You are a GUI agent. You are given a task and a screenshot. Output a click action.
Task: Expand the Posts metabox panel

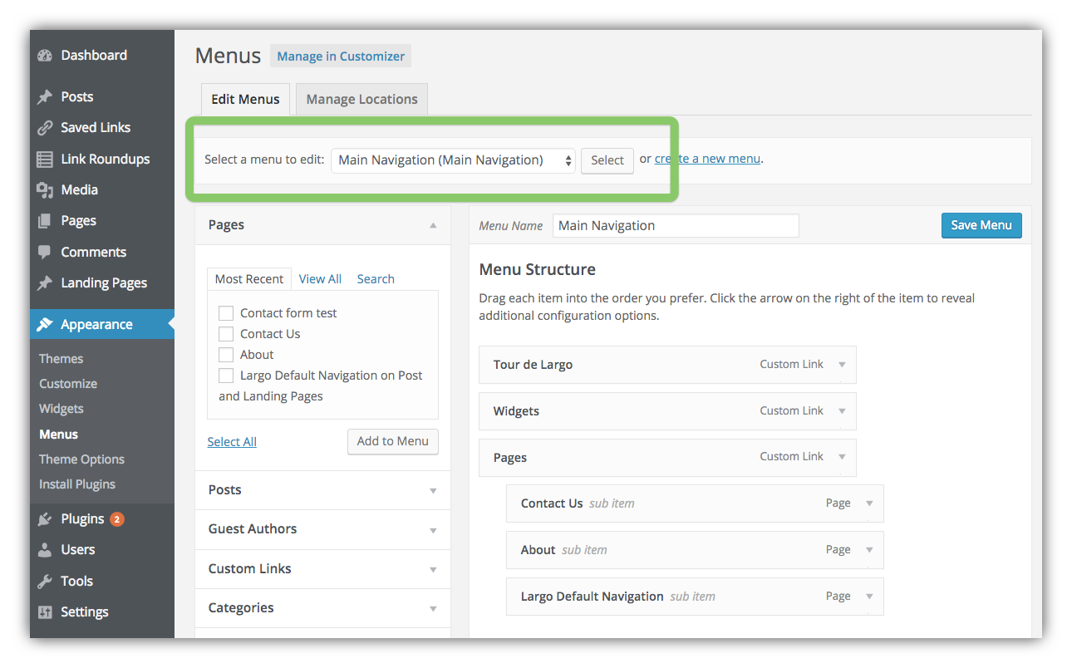tap(433, 491)
